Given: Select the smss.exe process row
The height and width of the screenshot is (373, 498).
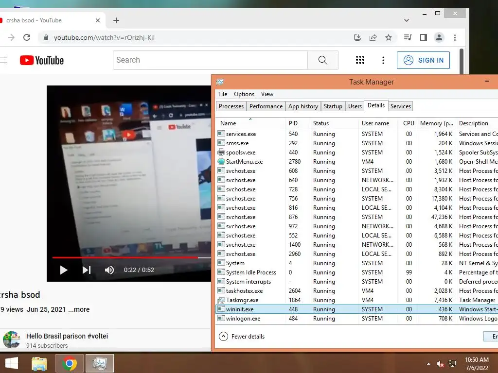Looking at the screenshot, I should pyautogui.click(x=356, y=143).
